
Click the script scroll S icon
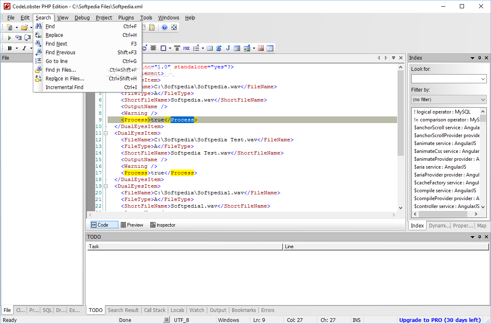pos(219,48)
